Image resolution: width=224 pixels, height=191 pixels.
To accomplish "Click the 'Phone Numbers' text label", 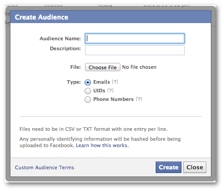I will tap(114, 99).
